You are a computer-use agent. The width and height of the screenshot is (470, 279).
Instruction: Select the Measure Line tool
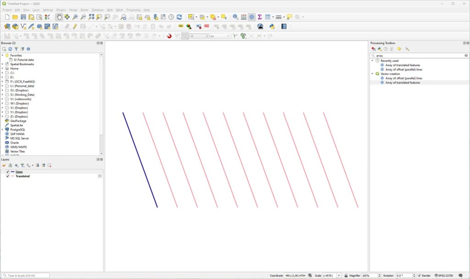tap(279, 17)
